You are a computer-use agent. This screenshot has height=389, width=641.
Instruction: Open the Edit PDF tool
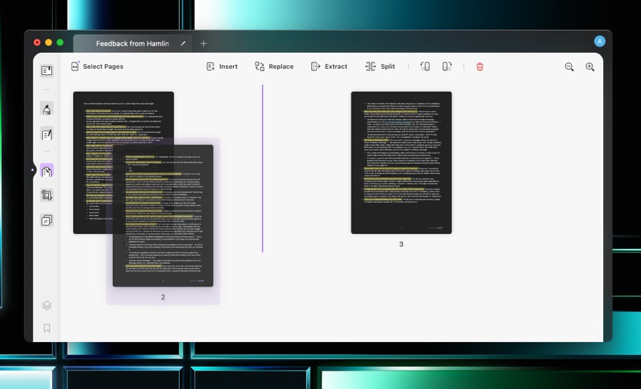click(46, 134)
